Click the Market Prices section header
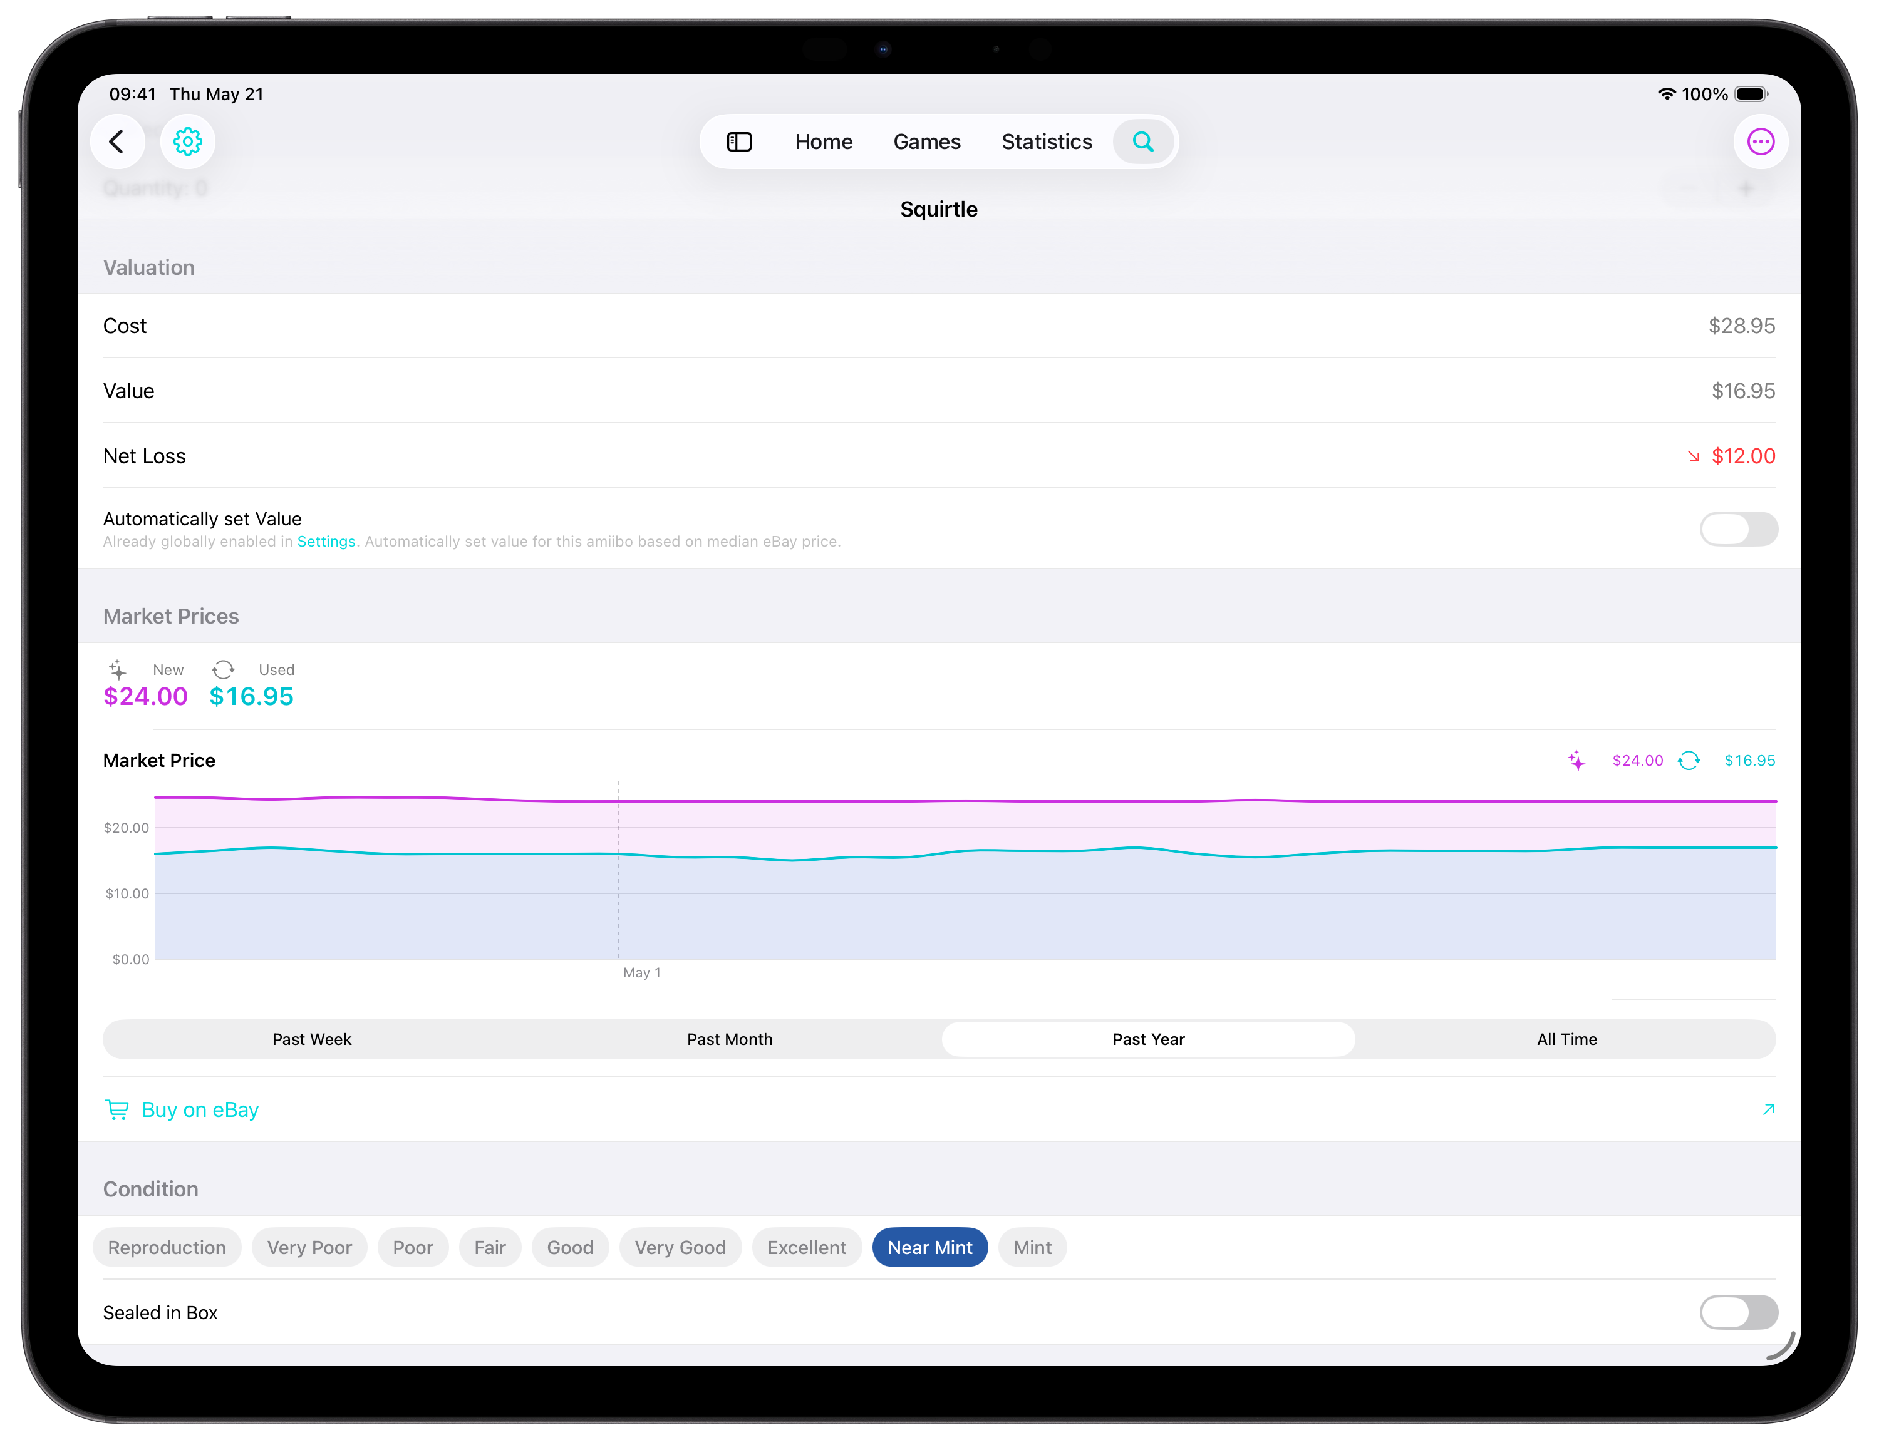The image size is (1879, 1440). (x=172, y=616)
